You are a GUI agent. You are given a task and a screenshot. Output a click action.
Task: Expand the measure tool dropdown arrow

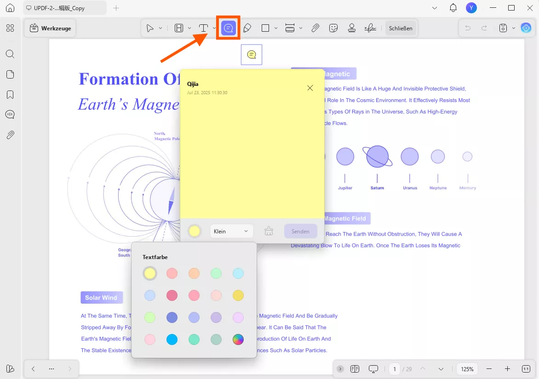tap(301, 28)
